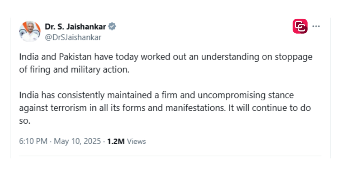This screenshot has height=176, width=338.
Task: Open the @DrSJaishankar handle link
Action: [73, 37]
